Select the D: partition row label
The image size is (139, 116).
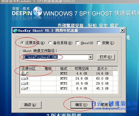(28, 78)
